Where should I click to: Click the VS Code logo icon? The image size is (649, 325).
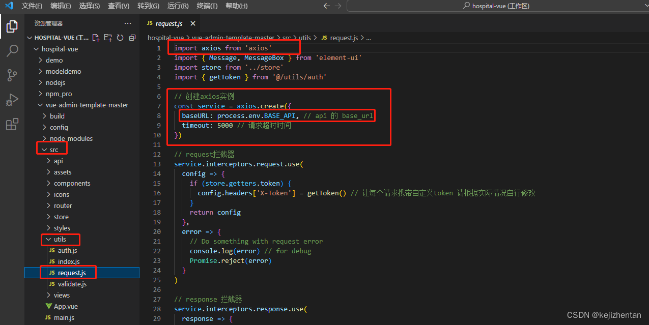(9, 6)
